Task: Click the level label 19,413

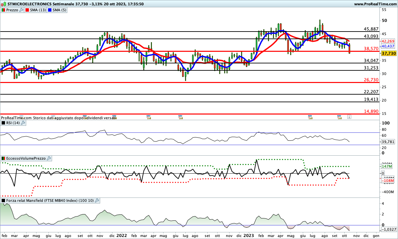Action: pyautogui.click(x=371, y=99)
